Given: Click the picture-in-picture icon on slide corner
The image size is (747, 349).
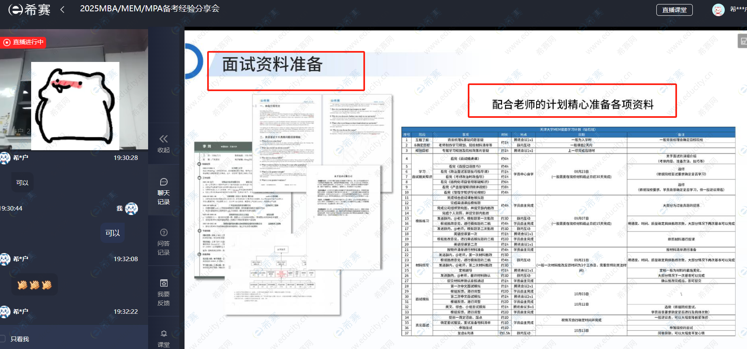Looking at the screenshot, I should 743,41.
